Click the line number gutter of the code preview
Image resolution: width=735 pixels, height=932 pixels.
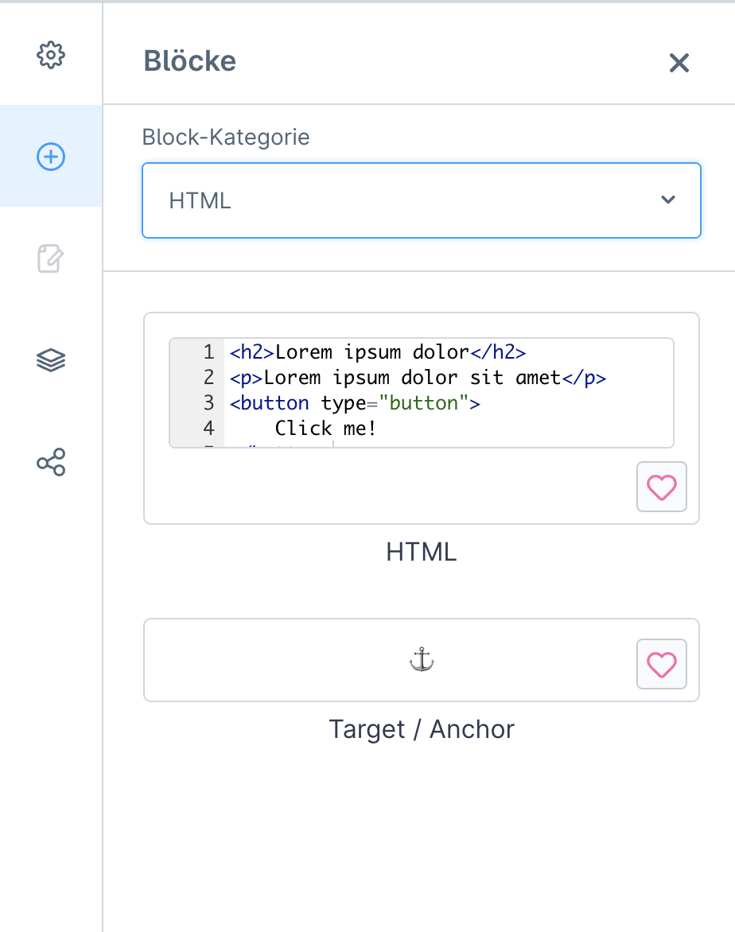[x=196, y=393]
